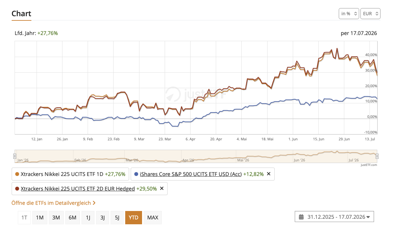Image resolution: width=408 pixels, height=234 pixels.
Task: Click the calendar icon in date range
Action: [301, 217]
